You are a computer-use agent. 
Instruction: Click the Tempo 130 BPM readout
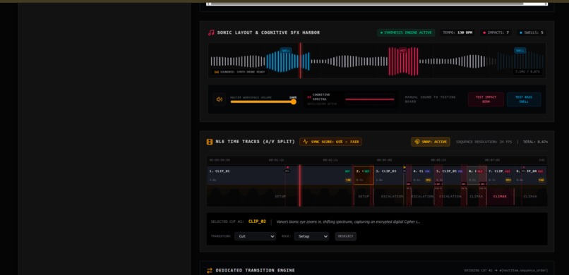[457, 32]
